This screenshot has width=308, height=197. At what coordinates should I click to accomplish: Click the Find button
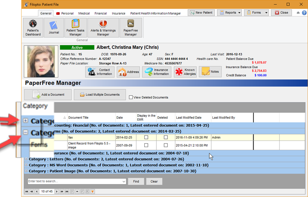tap(136, 182)
